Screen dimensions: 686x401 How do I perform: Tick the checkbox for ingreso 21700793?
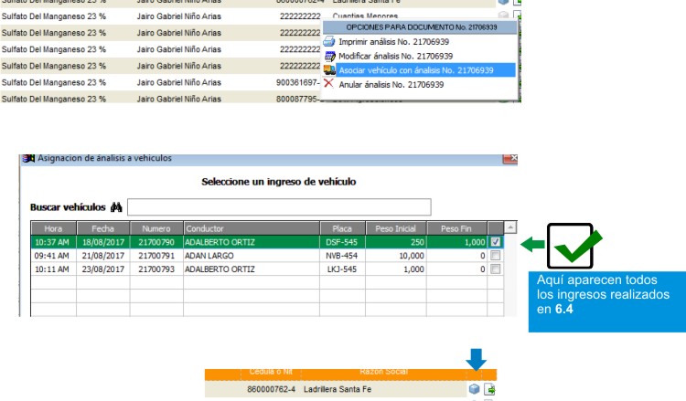(495, 269)
